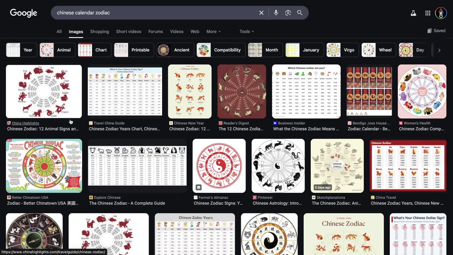Open Explore Chinese black-and-white zodiac table
453x255 pixels.
coord(137,166)
